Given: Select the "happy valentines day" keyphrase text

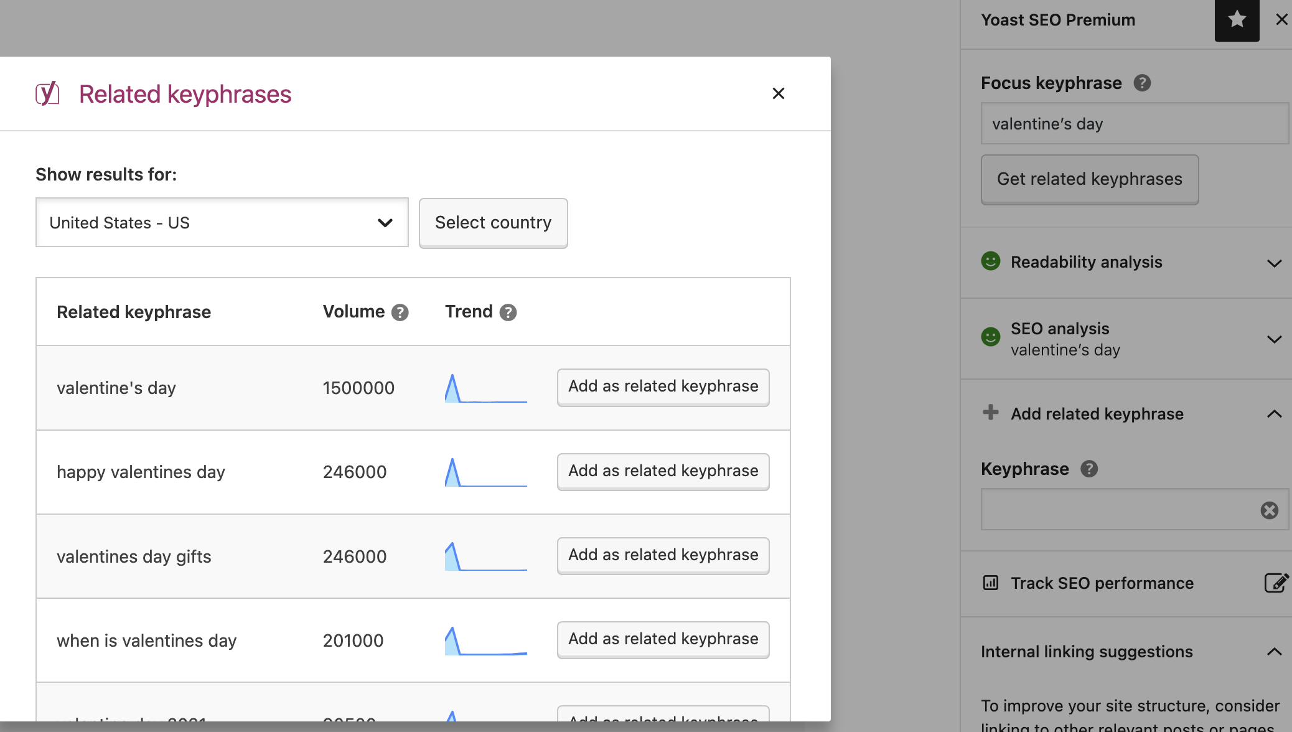Looking at the screenshot, I should point(141,472).
